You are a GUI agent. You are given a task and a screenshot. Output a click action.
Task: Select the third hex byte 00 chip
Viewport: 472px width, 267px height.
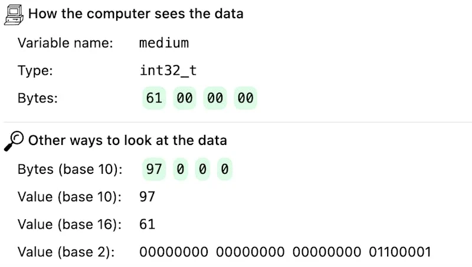point(215,98)
